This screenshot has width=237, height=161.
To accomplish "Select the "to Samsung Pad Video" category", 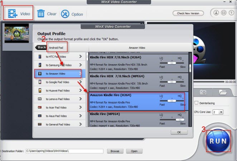I will click(60, 65).
